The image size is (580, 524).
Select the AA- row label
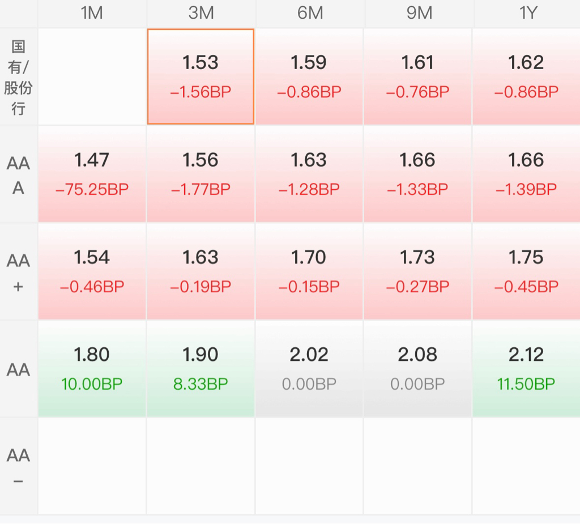tap(18, 467)
